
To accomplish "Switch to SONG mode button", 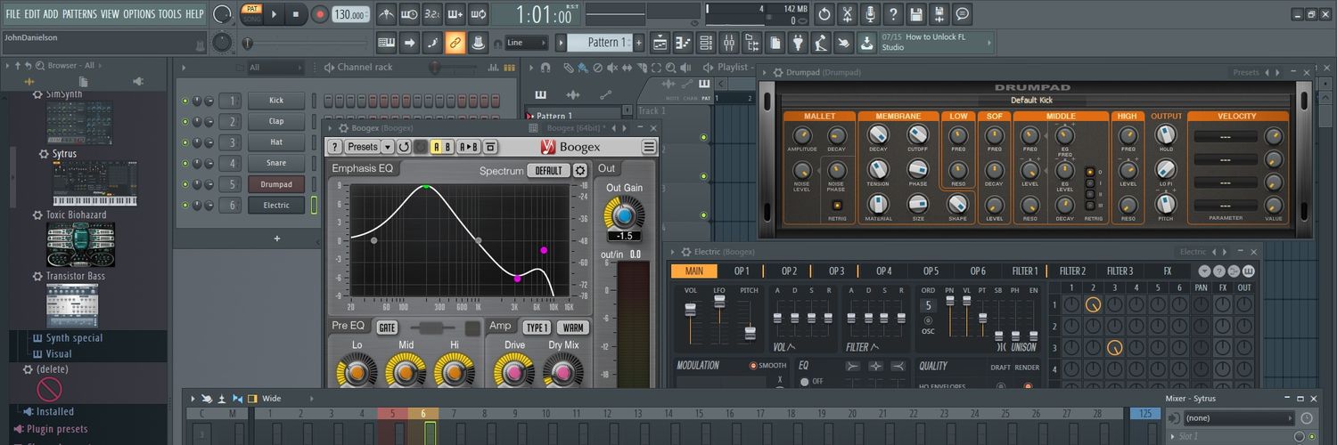I will 252,19.
